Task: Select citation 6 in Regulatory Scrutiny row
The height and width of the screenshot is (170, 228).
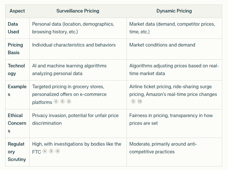Action: coord(58,151)
